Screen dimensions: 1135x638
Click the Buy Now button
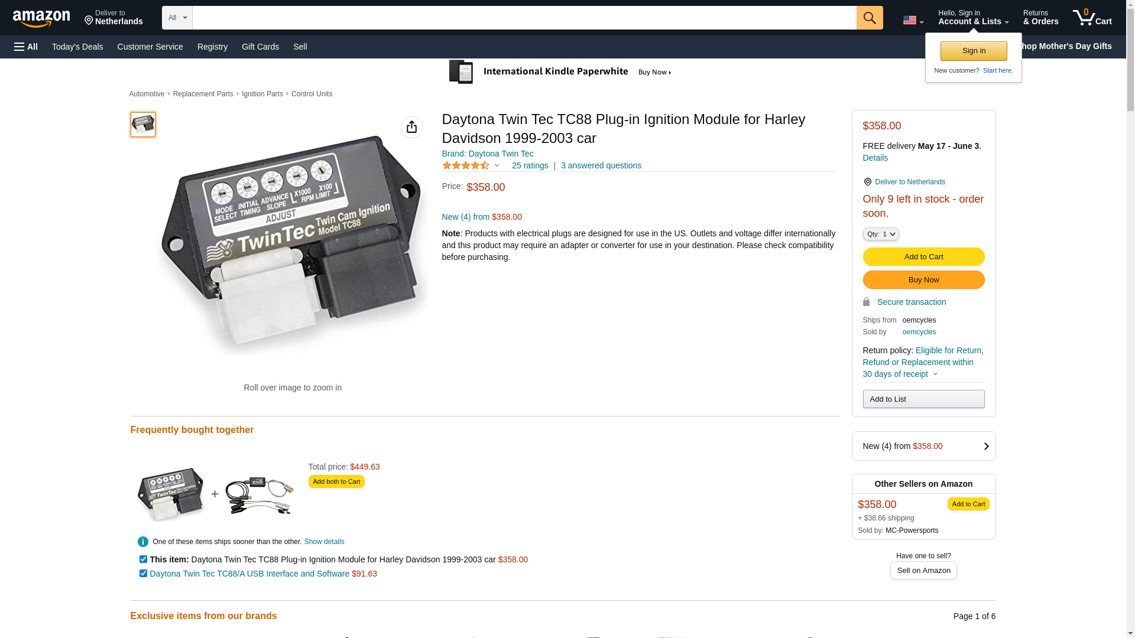pyautogui.click(x=923, y=280)
